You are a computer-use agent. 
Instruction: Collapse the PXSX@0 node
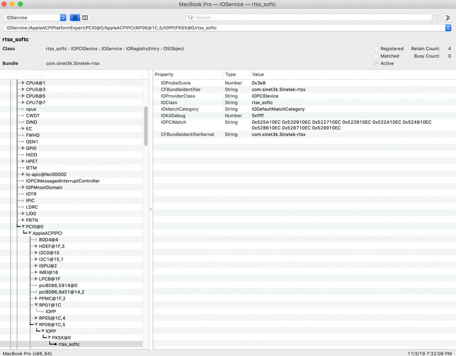pos(49,338)
